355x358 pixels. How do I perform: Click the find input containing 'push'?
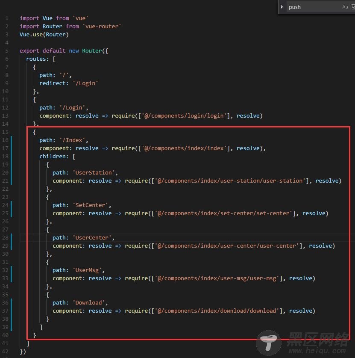314,7
